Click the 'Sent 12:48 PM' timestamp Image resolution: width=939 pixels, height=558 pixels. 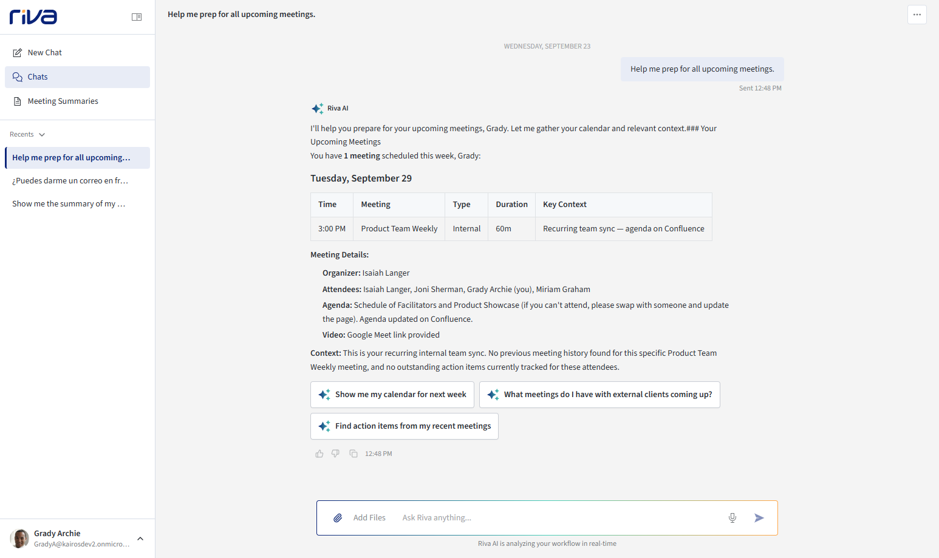click(x=760, y=89)
